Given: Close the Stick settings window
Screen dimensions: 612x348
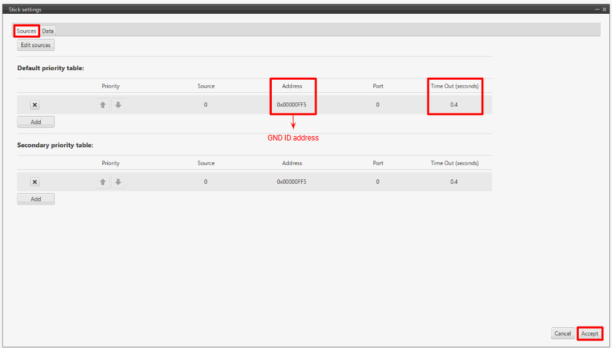Looking at the screenshot, I should pyautogui.click(x=604, y=9).
